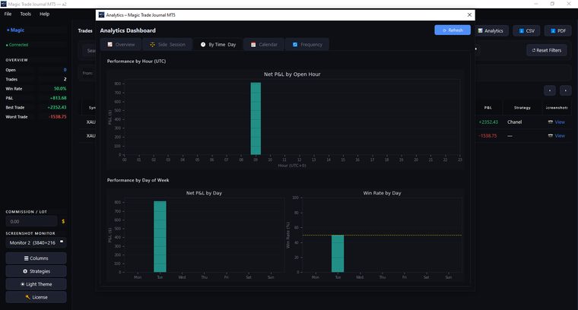Click the blue Refresh button
This screenshot has height=310, width=578.
453,30
